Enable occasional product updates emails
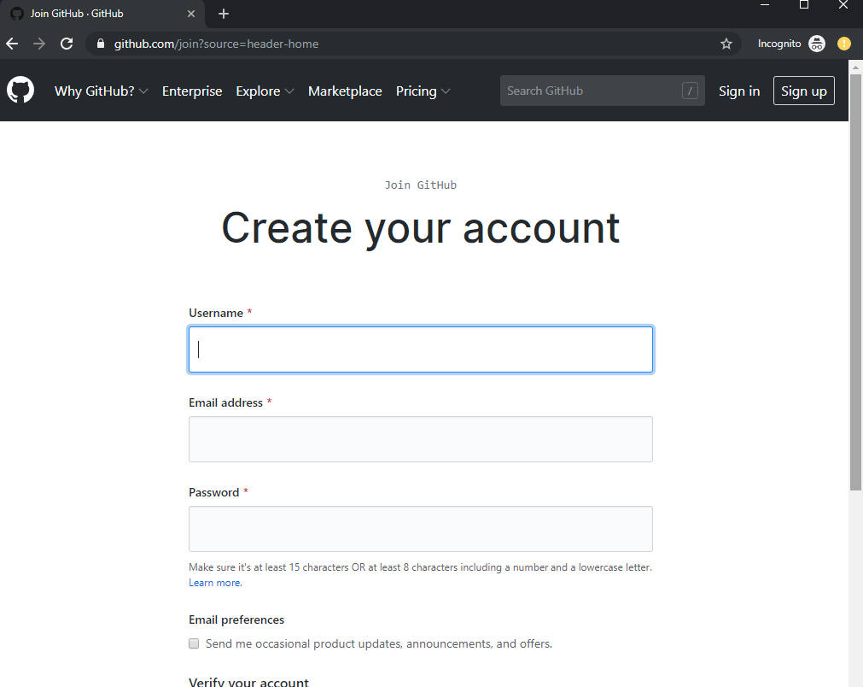The image size is (863, 687). click(194, 643)
